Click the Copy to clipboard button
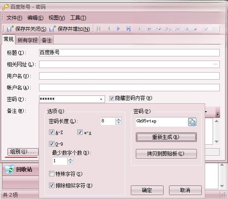Viewport: 228px width, 200px height. [x=166, y=154]
